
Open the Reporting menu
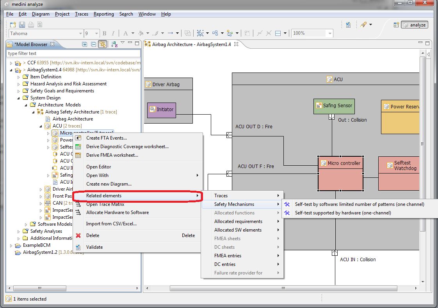(103, 14)
